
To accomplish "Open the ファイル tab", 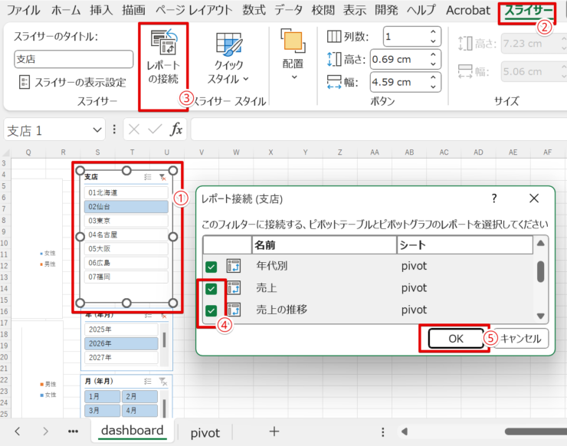I will 23,10.
